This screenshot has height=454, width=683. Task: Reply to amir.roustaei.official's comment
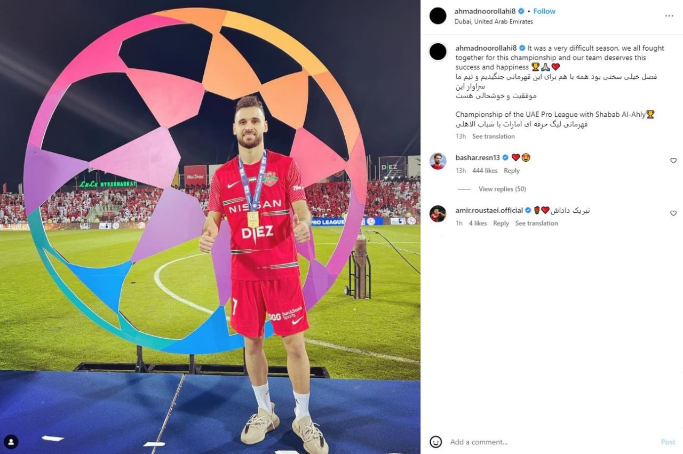click(501, 224)
